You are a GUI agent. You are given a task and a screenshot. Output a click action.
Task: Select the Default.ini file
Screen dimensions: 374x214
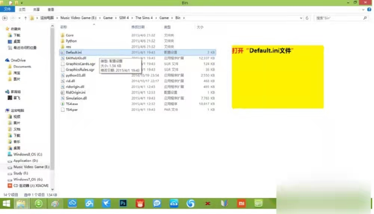(74, 53)
